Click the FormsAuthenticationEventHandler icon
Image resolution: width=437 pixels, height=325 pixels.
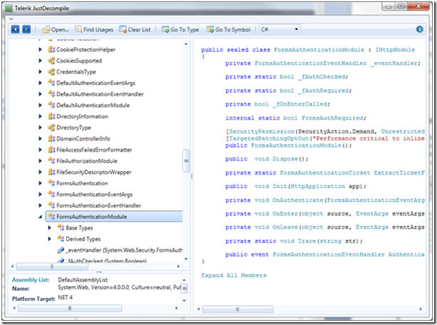[x=51, y=206]
